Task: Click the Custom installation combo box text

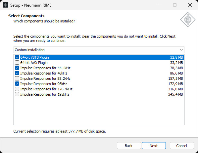Action: (x=29, y=50)
